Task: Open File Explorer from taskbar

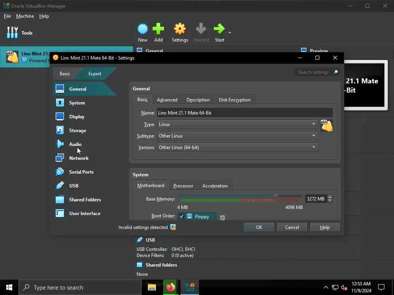Action: pyautogui.click(x=152, y=287)
